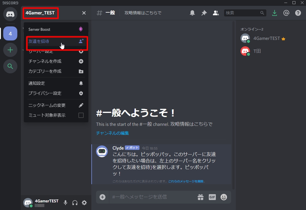The height and width of the screenshot is (210, 306).
Task: Open the Discord home button
Action: pos(10,14)
